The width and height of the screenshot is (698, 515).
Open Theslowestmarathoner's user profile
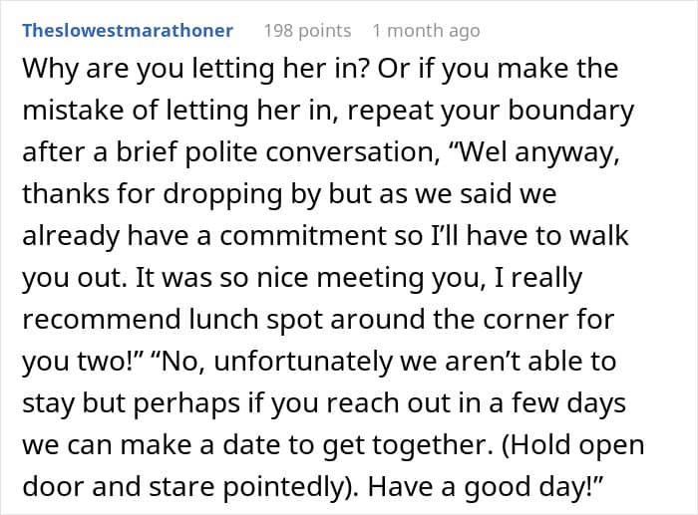(x=128, y=31)
